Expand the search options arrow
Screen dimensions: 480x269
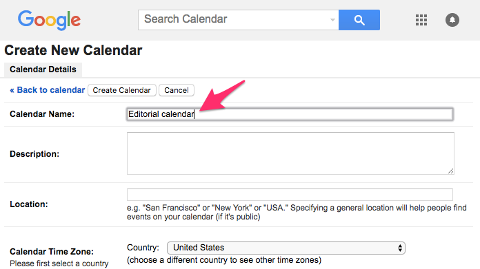[332, 20]
